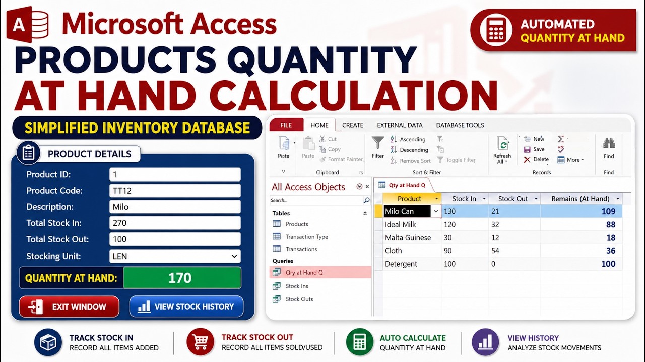Click the Stock Ins query icon
Screen dimensions: 645x362
pos(277,286)
